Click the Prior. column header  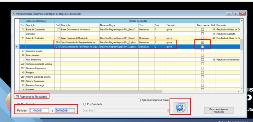click(x=160, y=25)
